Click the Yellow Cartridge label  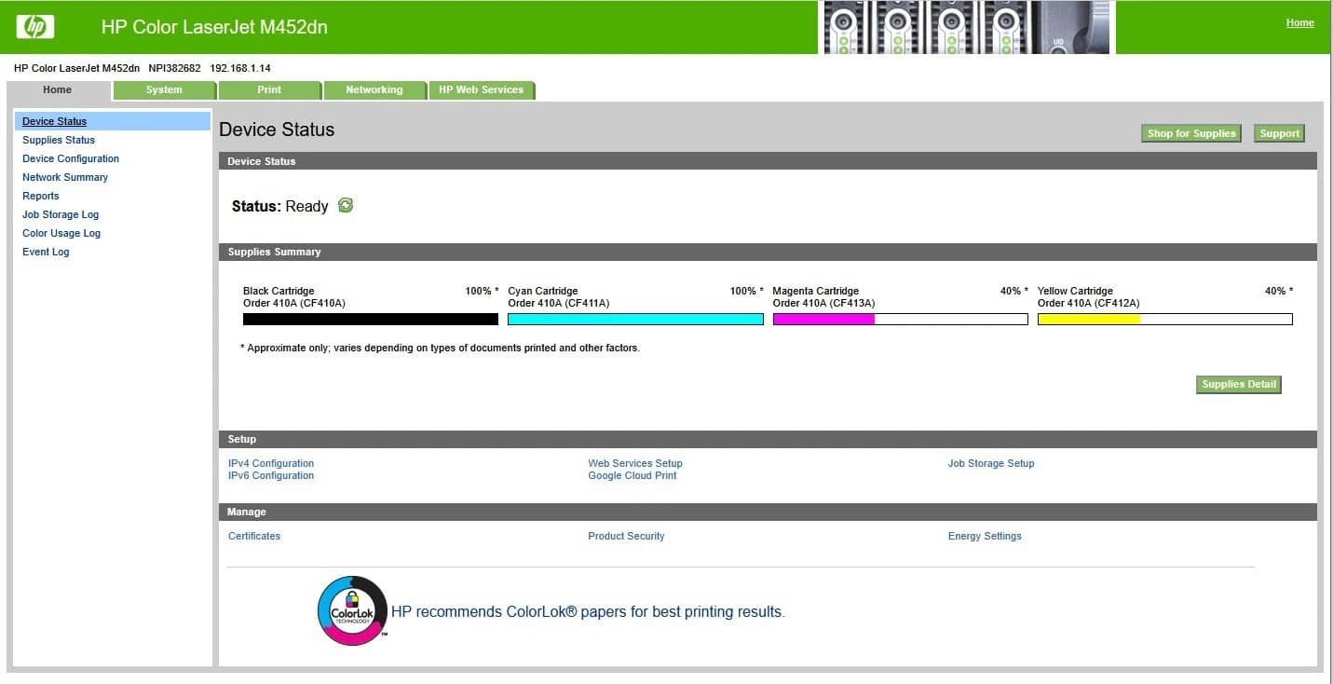[1075, 291]
